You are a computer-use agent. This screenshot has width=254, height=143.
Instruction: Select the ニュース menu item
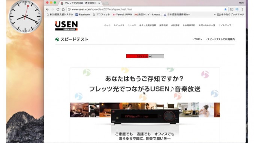(x=132, y=25)
